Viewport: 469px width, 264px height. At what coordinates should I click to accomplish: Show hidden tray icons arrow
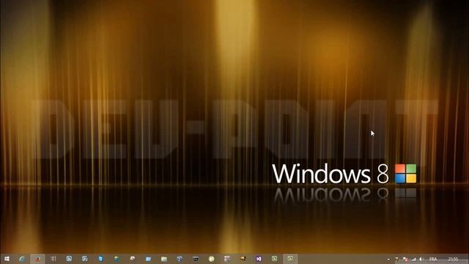click(x=388, y=259)
